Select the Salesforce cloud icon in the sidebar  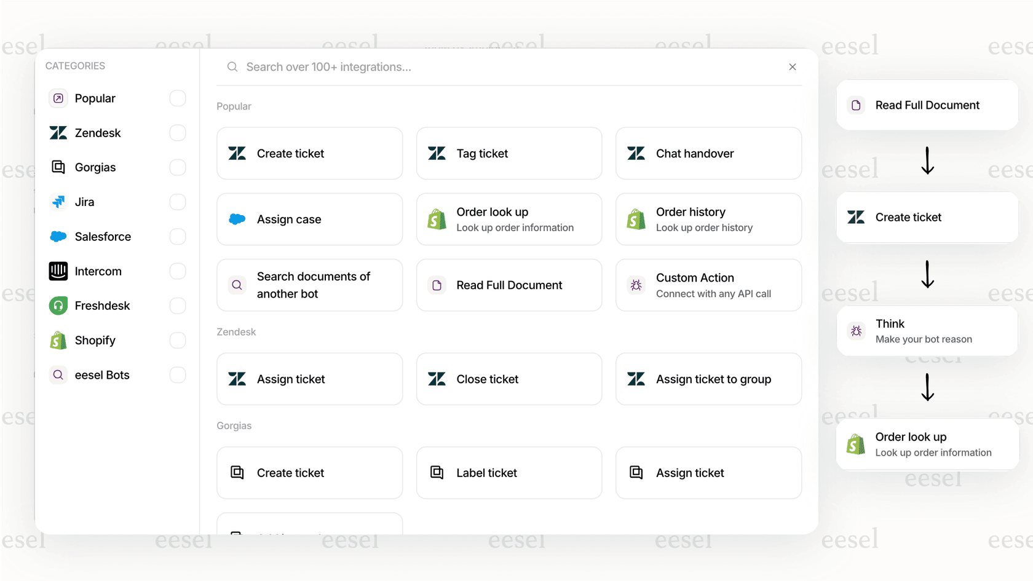coord(58,236)
